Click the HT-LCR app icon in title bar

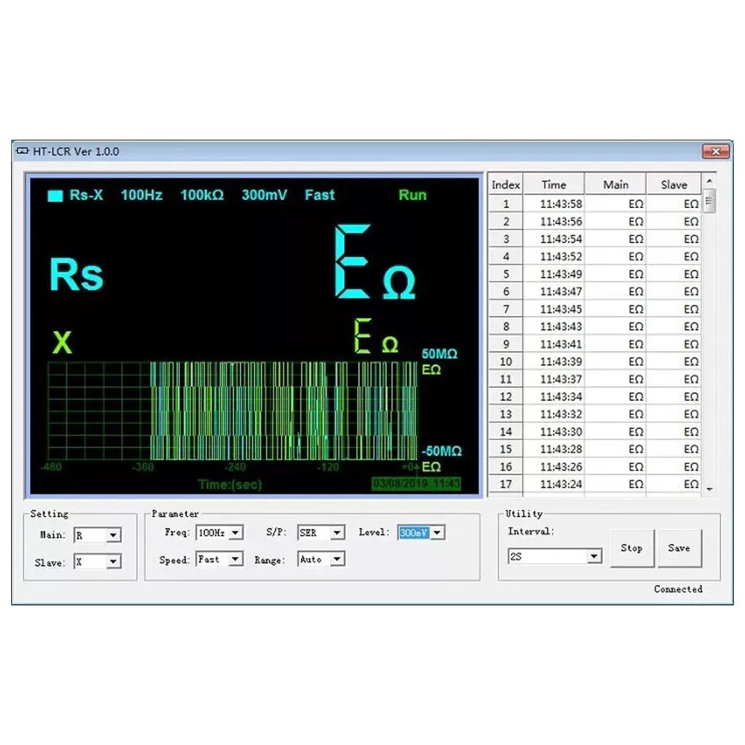click(22, 151)
